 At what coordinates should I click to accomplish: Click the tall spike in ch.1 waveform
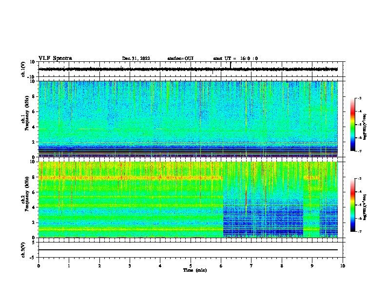[231, 65]
